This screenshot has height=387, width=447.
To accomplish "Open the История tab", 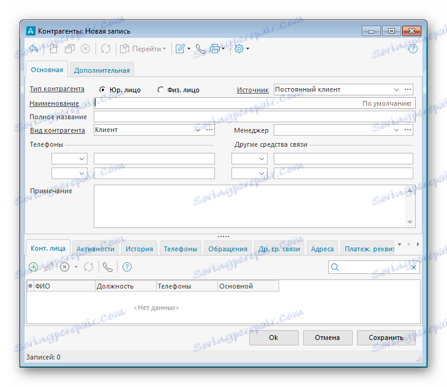I will pyautogui.click(x=139, y=249).
